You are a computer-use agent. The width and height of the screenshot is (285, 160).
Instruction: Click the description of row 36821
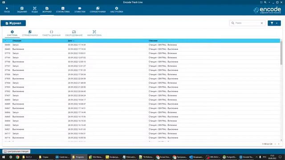163,129
